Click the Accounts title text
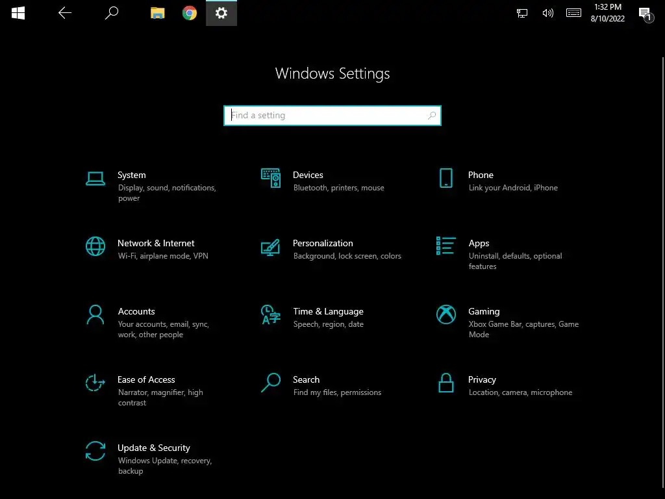 [136, 311]
